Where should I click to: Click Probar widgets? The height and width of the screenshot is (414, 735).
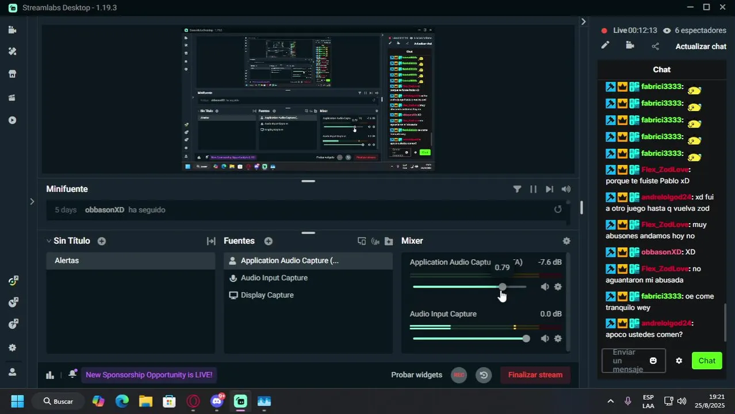click(x=417, y=375)
